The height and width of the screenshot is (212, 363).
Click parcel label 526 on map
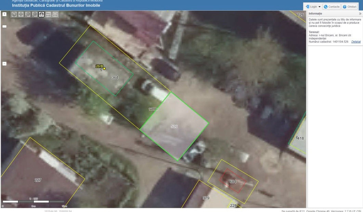[x=174, y=127]
